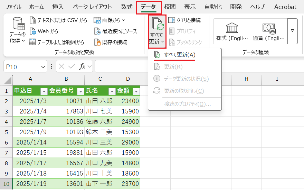
Task: Select column D header
Action: pyautogui.click(x=128, y=79)
